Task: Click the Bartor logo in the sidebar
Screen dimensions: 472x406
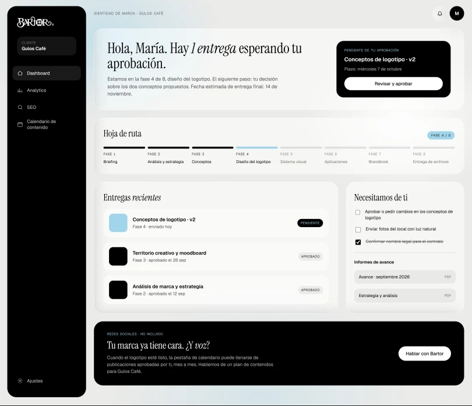Action: click(x=35, y=22)
